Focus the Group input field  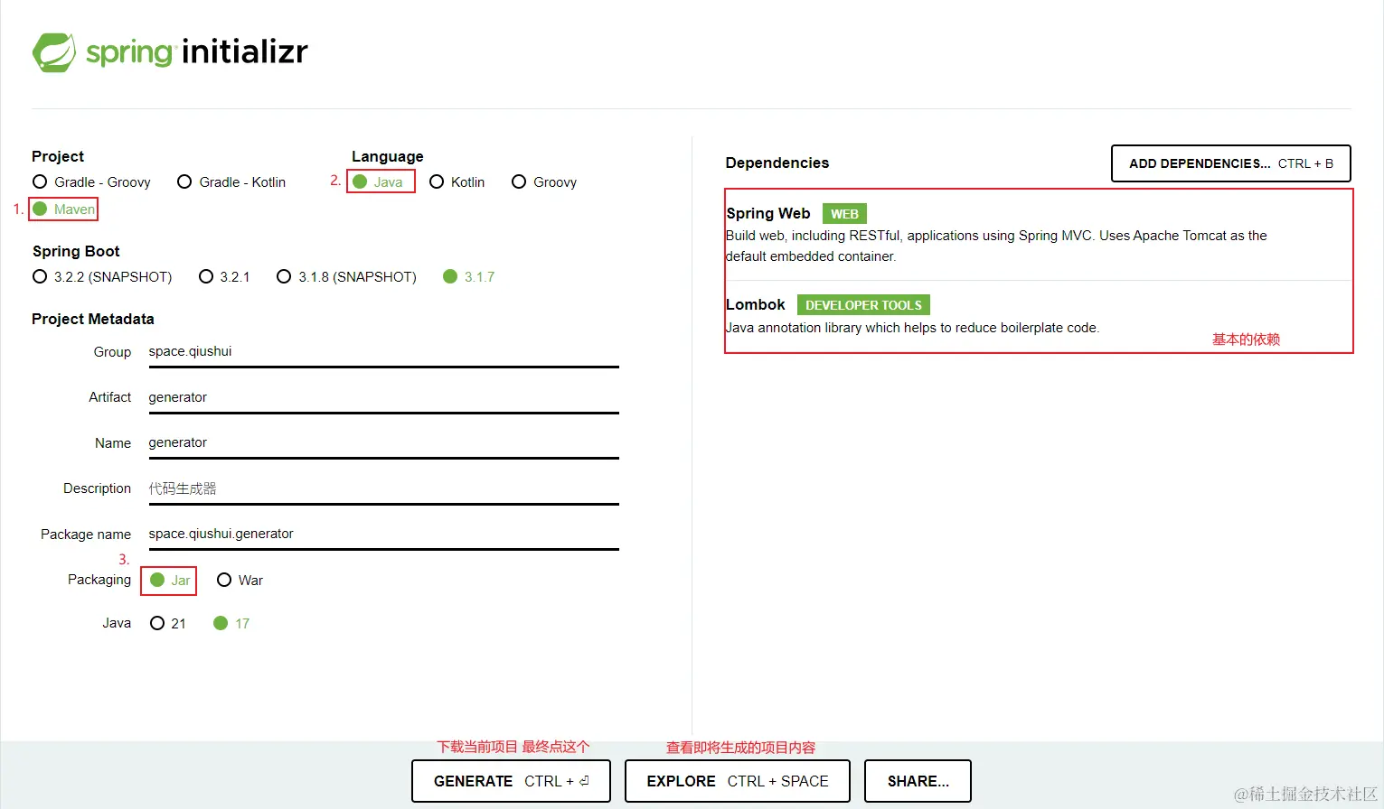coord(383,352)
